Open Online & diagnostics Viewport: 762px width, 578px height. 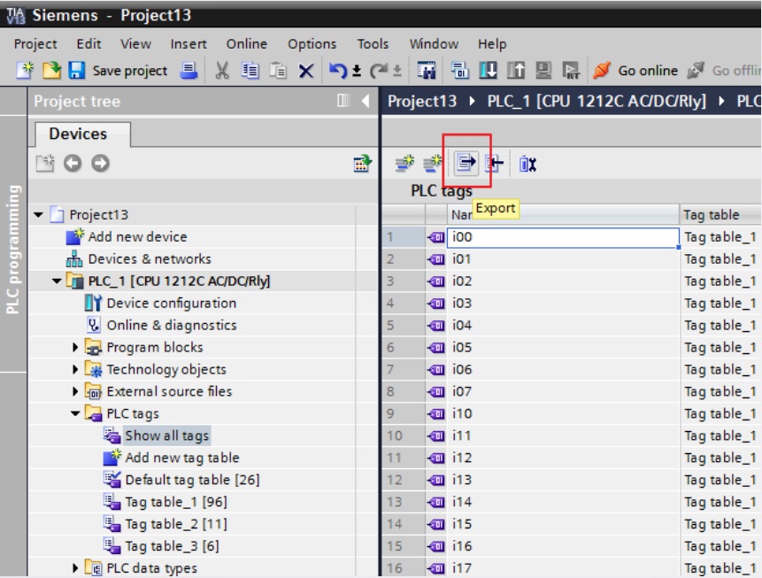pos(172,325)
